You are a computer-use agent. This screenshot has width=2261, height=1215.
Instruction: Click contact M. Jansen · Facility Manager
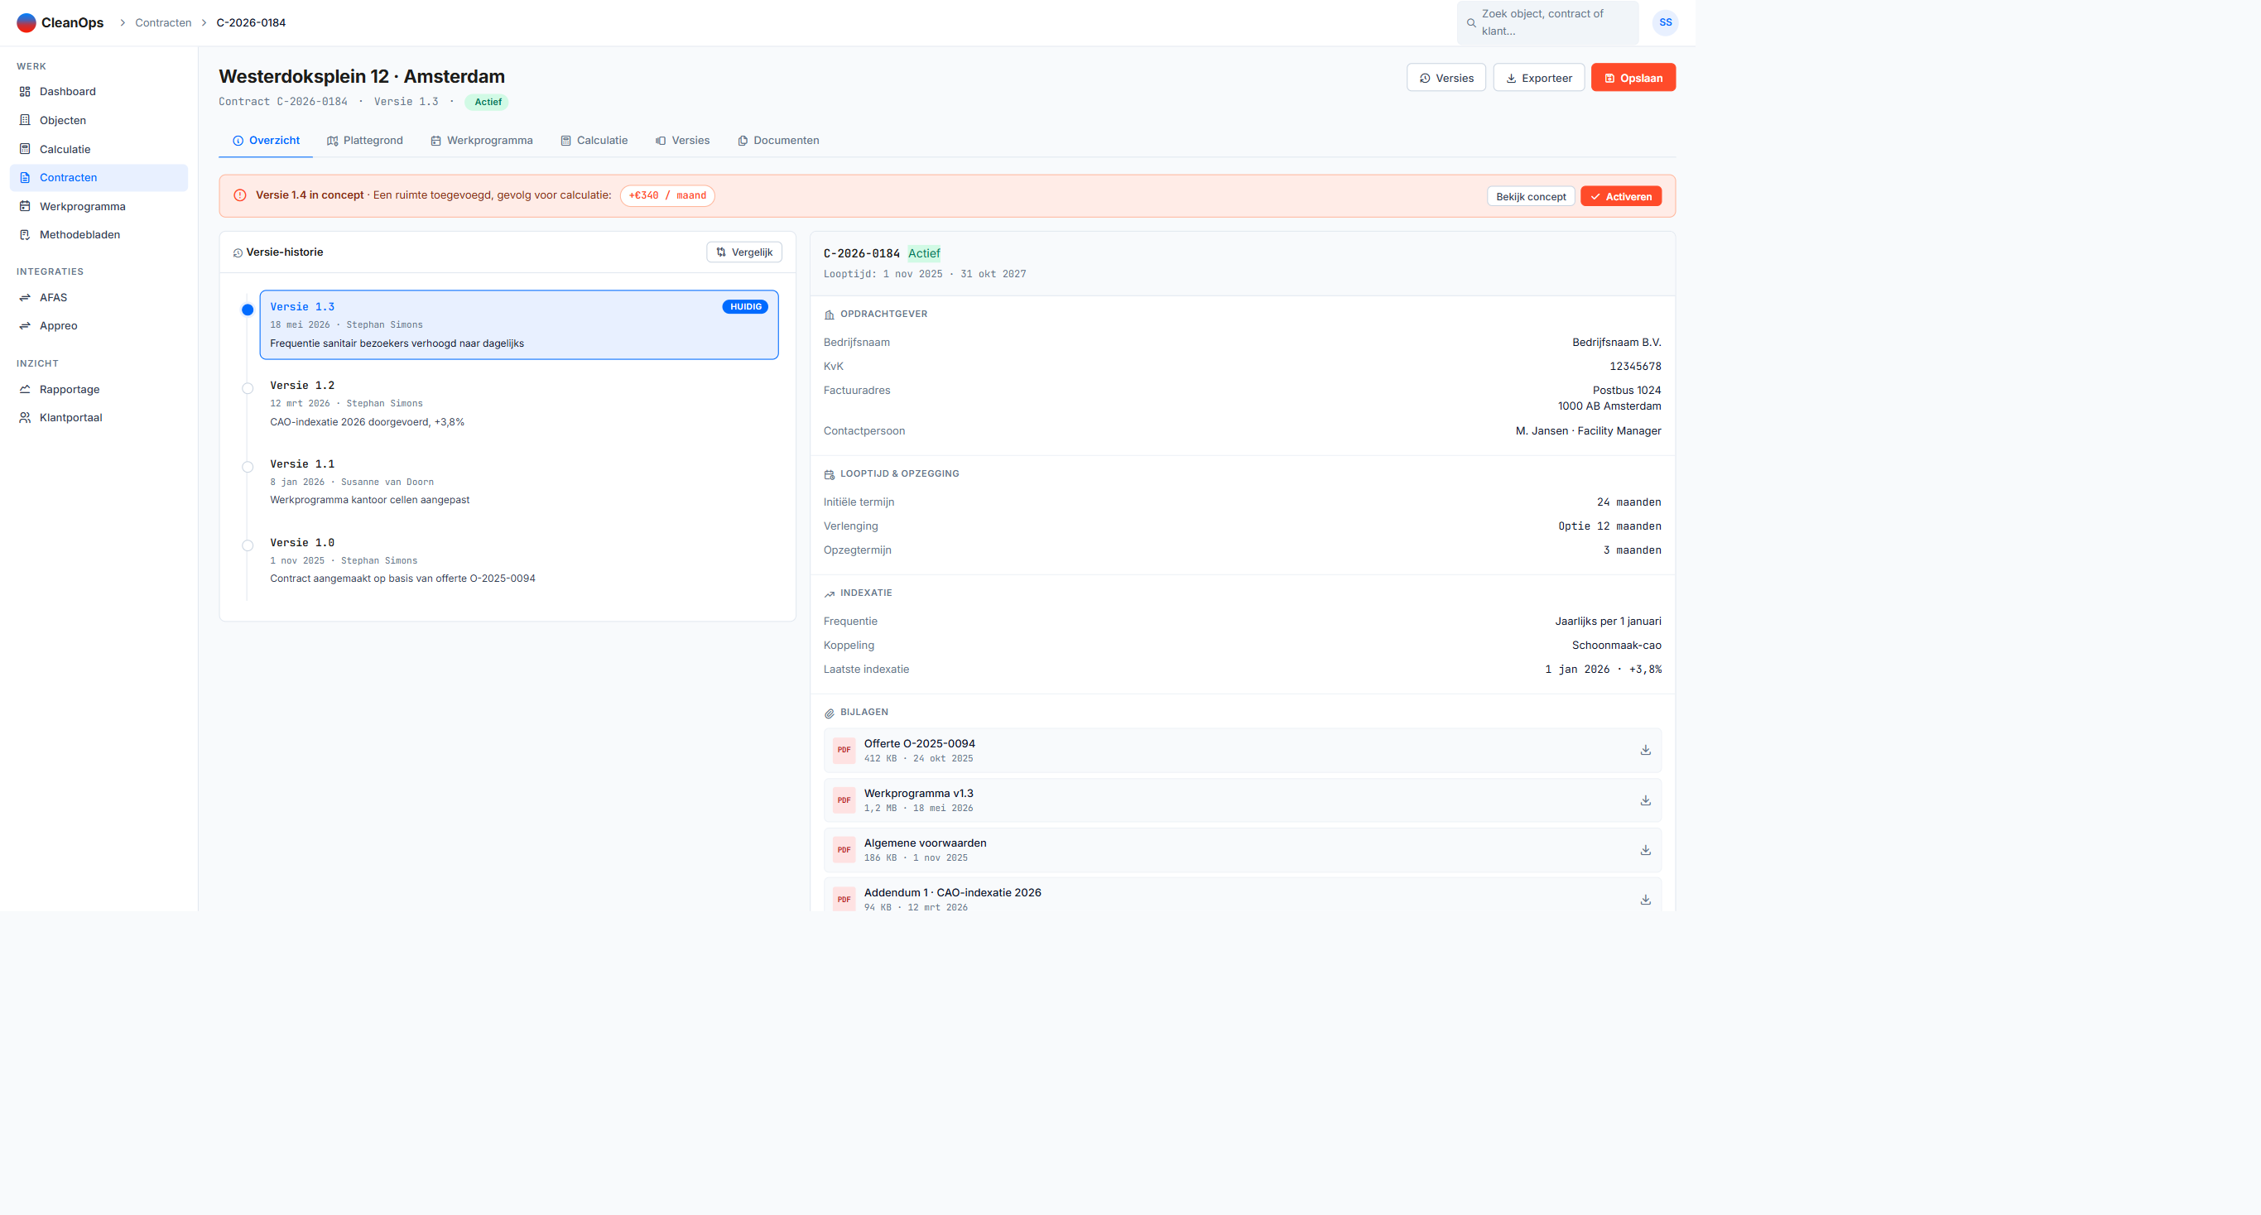(1588, 430)
